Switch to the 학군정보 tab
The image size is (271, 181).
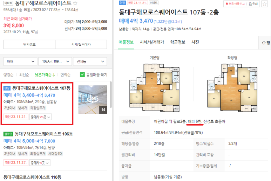(x=178, y=42)
